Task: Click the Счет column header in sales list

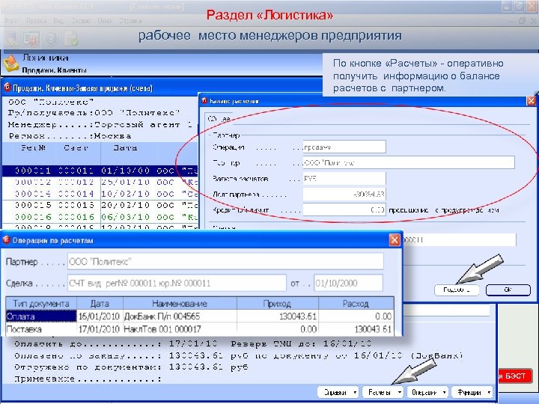Action: click(76, 148)
